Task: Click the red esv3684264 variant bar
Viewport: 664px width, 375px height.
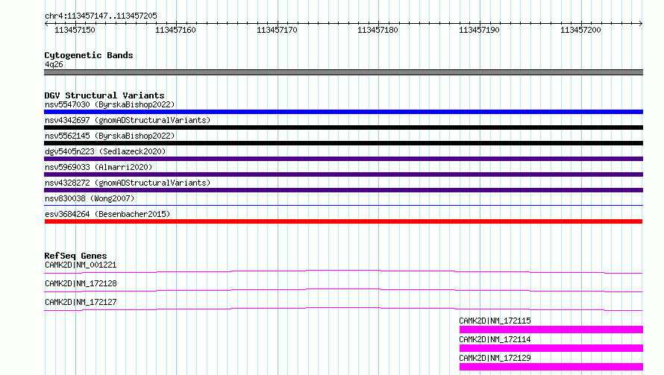Action: pos(343,221)
